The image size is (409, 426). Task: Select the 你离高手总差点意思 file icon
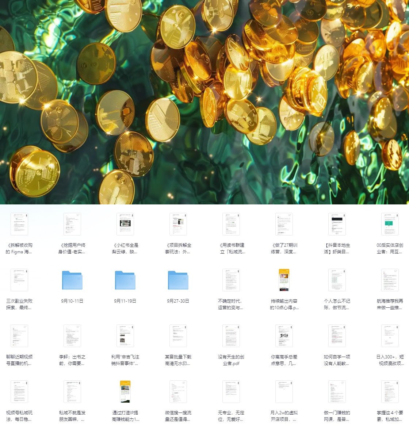(284, 336)
